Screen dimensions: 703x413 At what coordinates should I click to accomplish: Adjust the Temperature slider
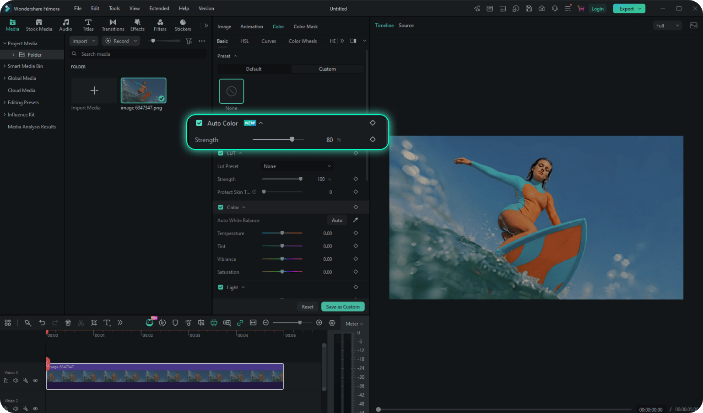282,233
